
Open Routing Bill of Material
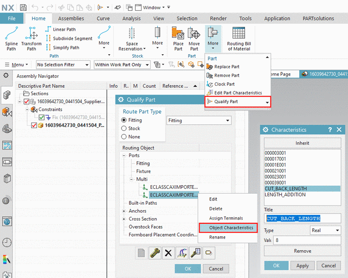(239, 39)
